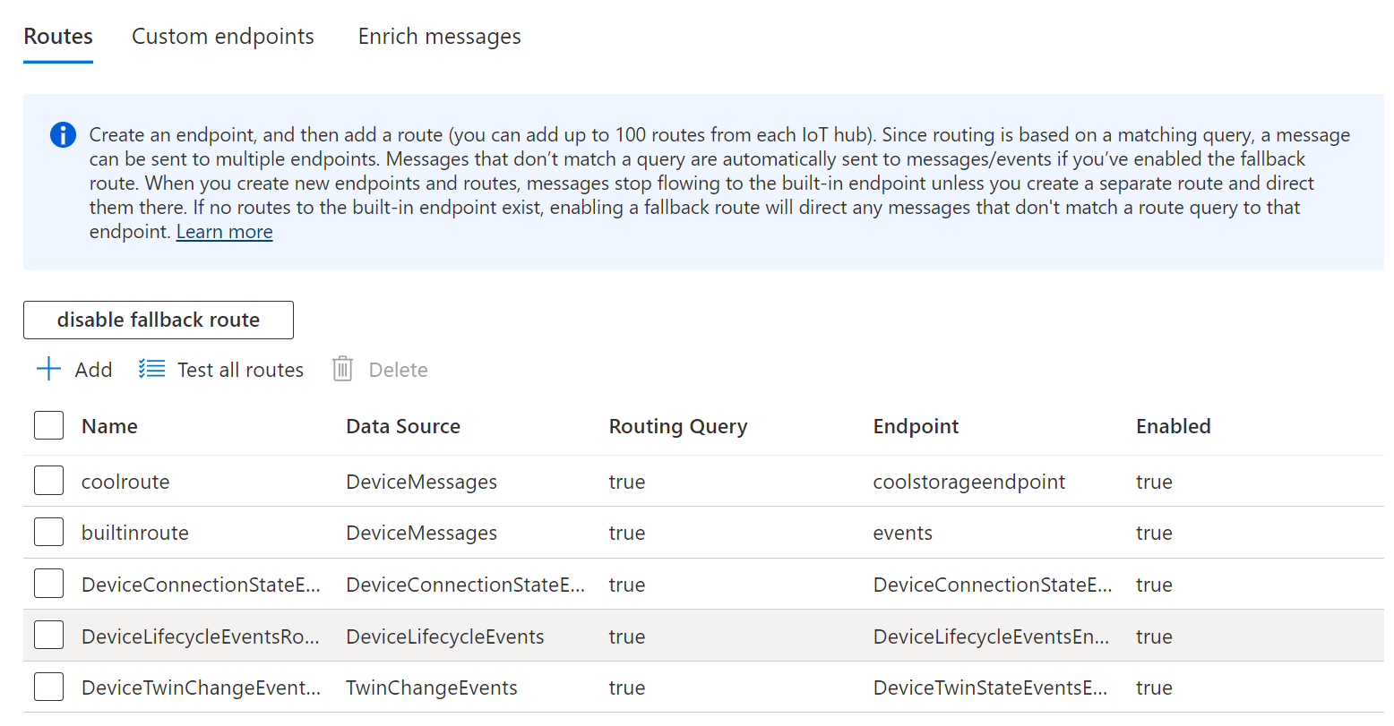Click the Add icon to create a route
The width and height of the screenshot is (1394, 726).
click(x=47, y=369)
